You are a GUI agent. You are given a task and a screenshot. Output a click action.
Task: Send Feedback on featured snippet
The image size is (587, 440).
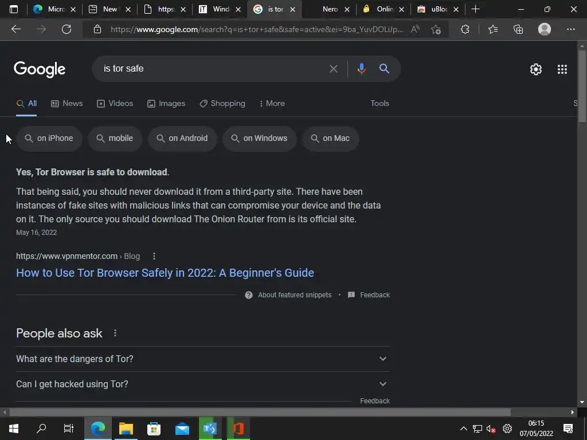(x=369, y=295)
